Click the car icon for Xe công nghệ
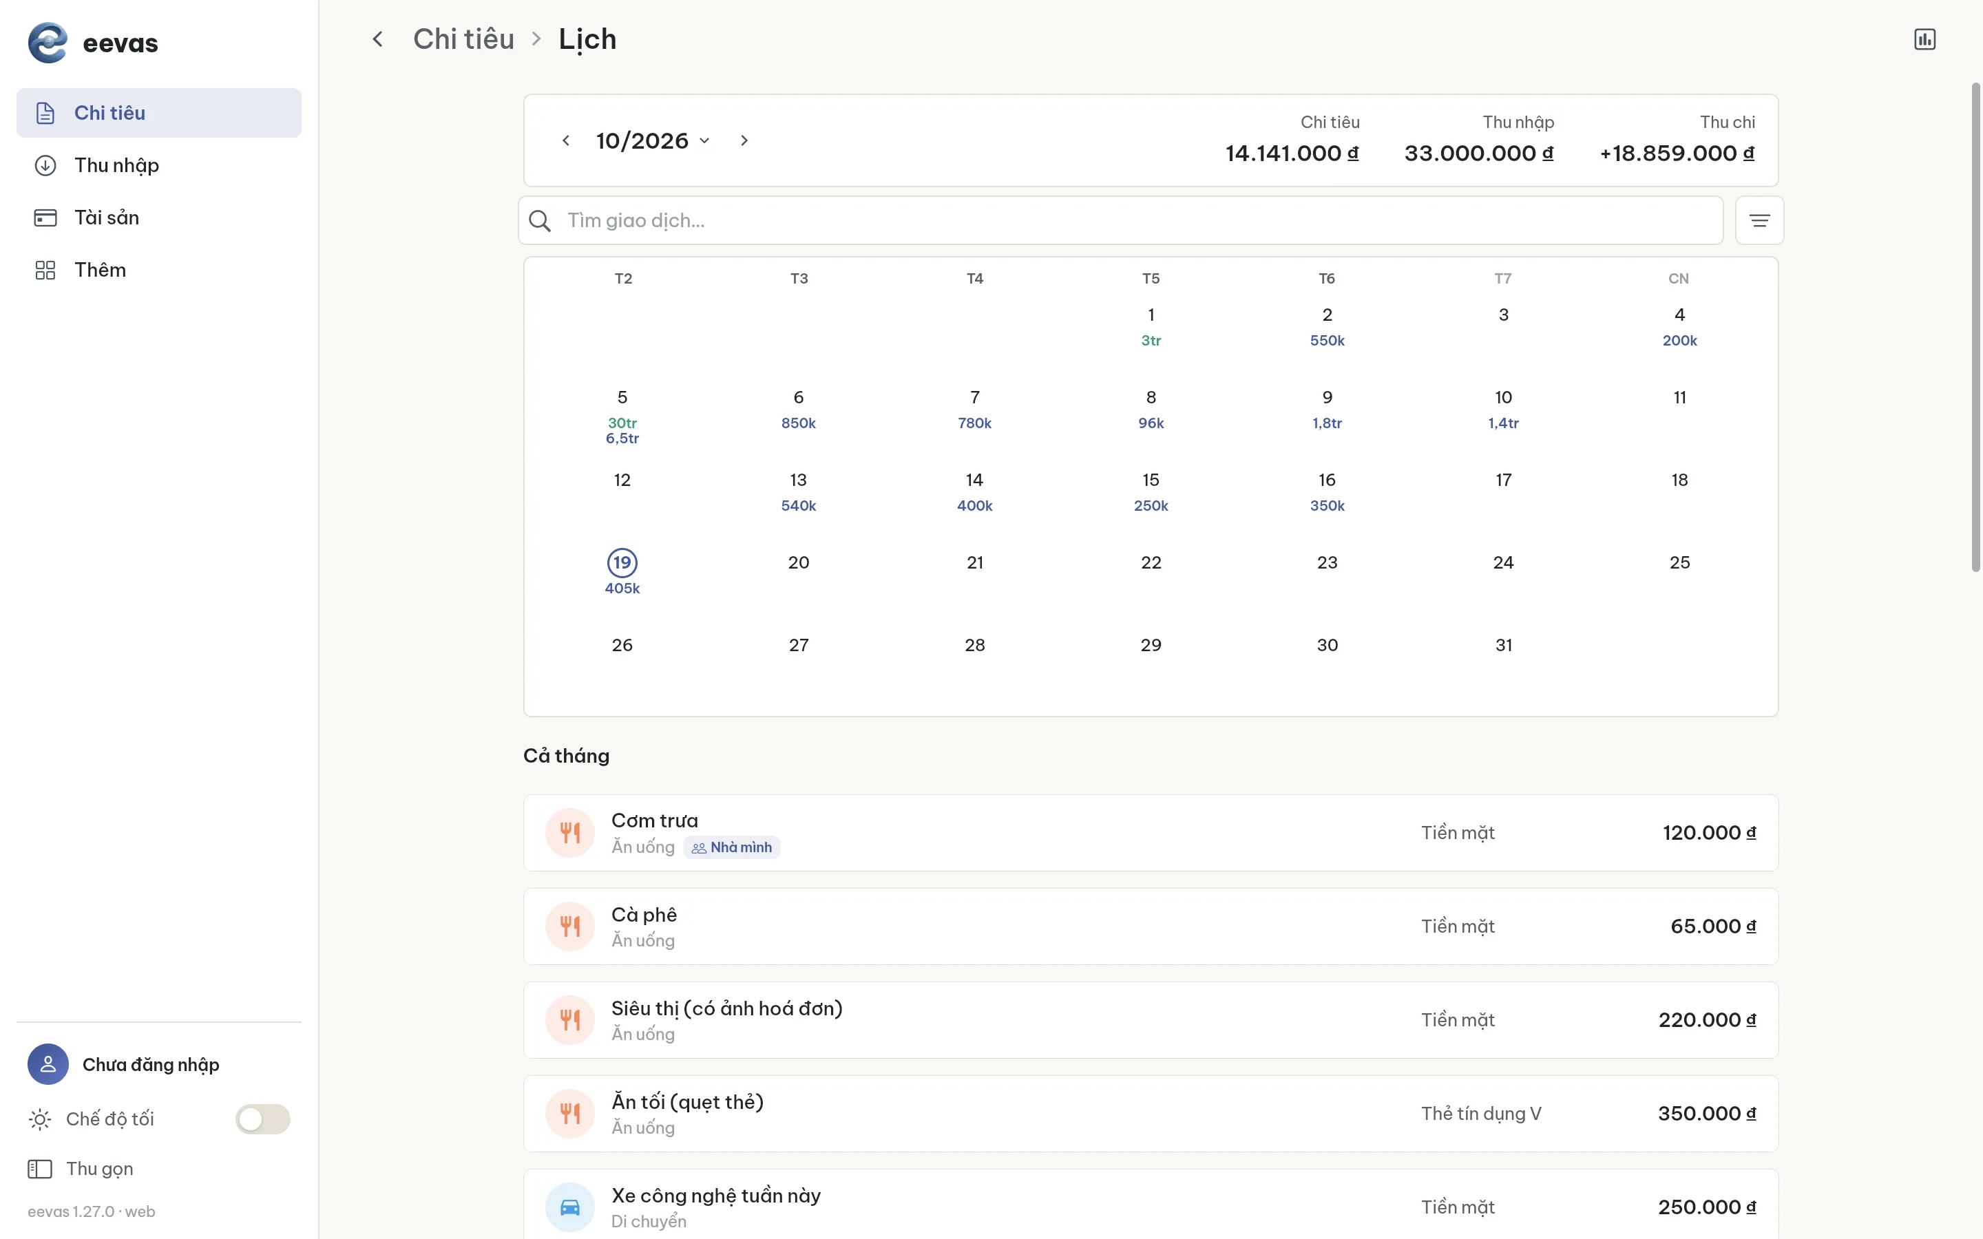The width and height of the screenshot is (1983, 1239). [570, 1207]
